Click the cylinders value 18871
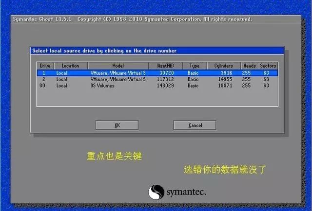This screenshot has height=211, width=312. 225,86
